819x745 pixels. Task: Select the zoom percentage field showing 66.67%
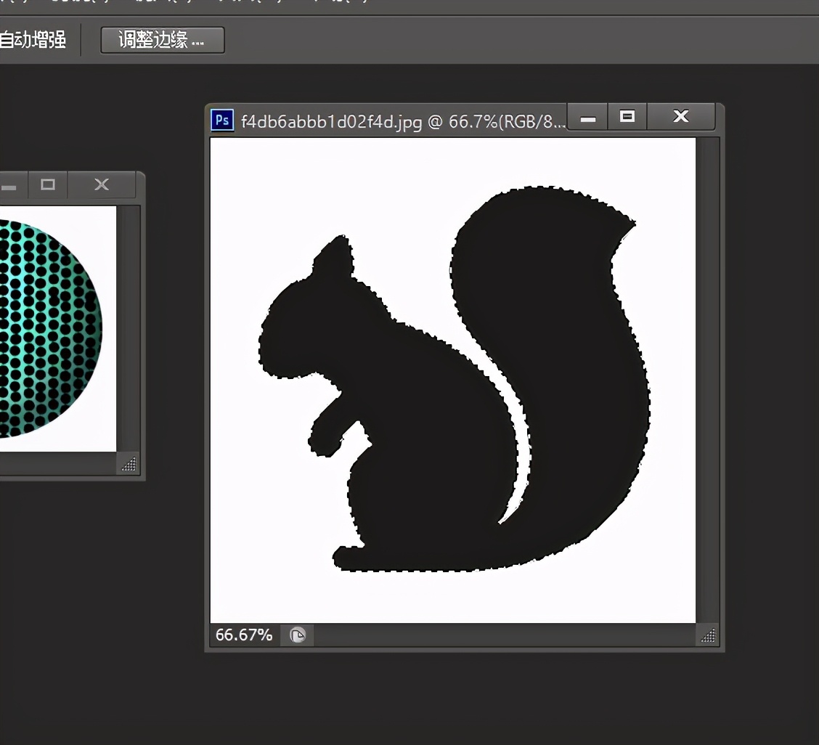tap(243, 635)
